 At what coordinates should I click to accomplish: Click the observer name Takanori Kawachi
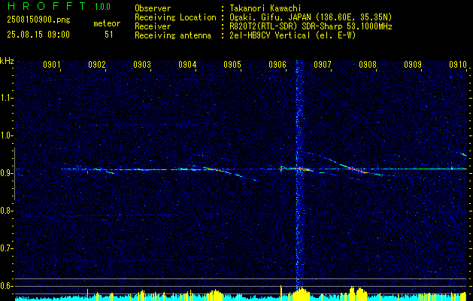(264, 8)
